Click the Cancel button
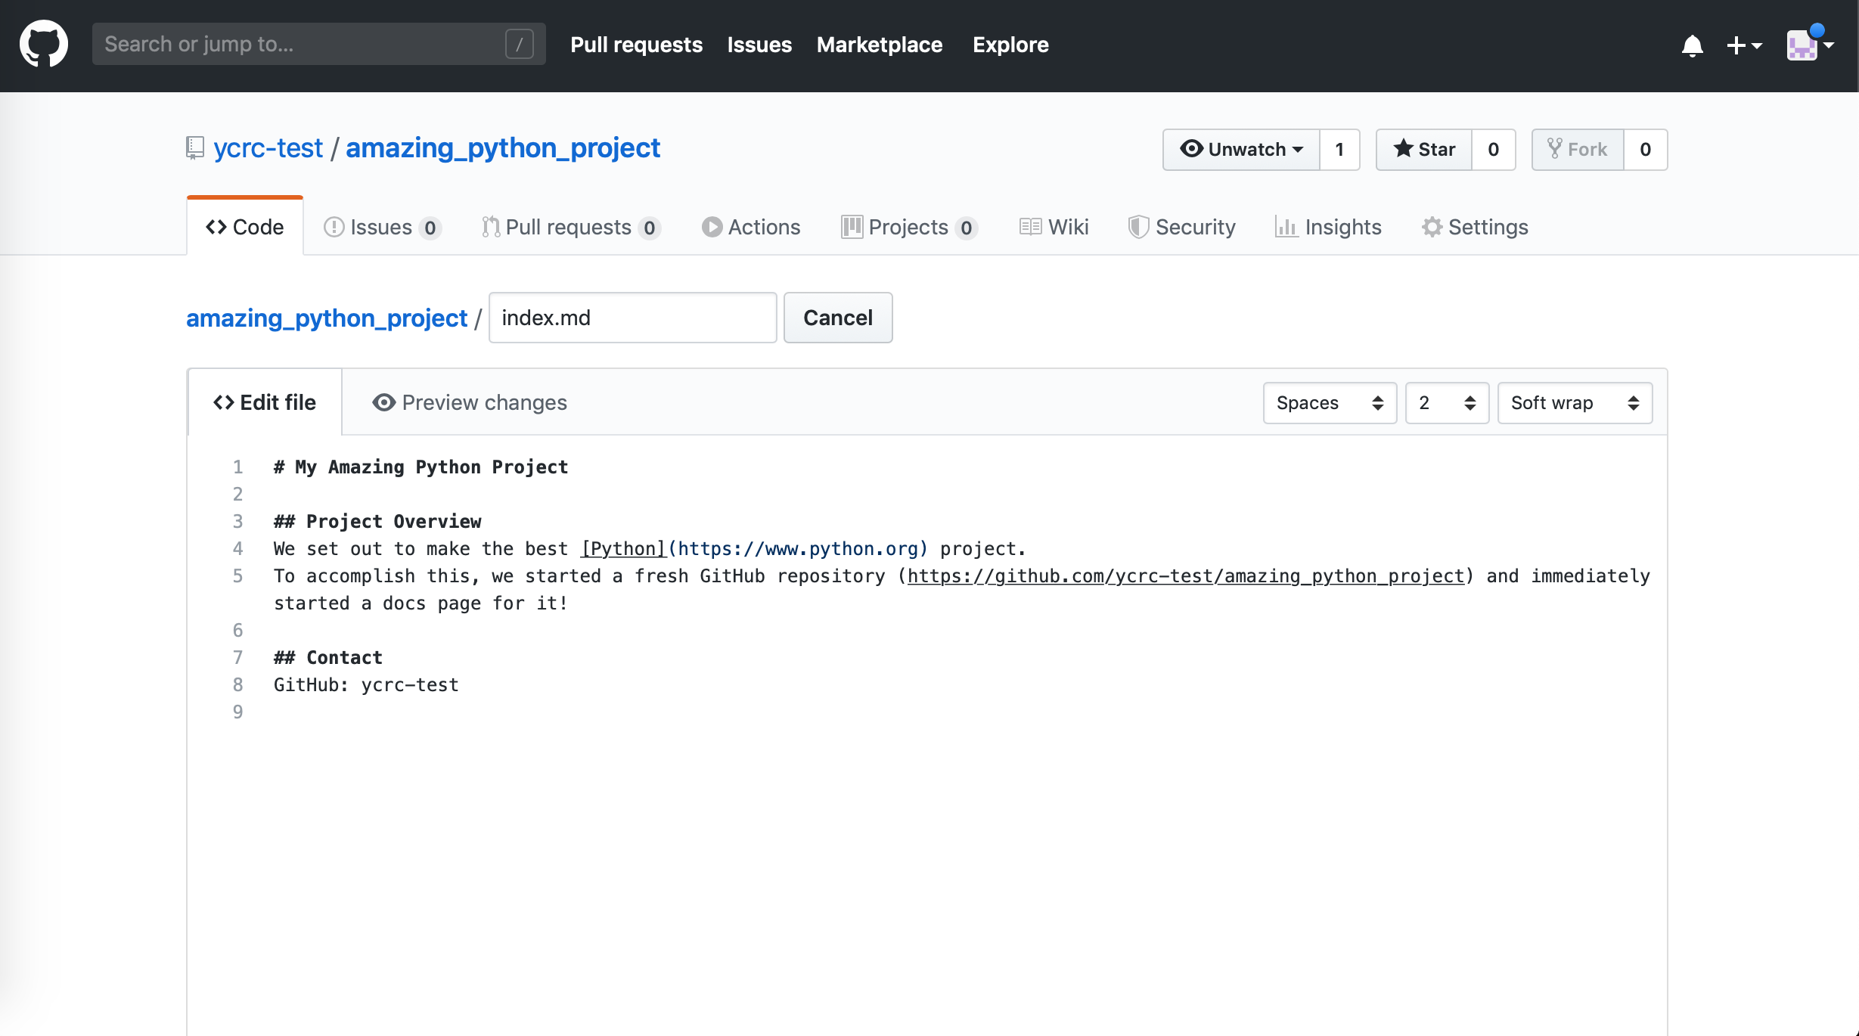This screenshot has width=1859, height=1036. click(x=837, y=316)
